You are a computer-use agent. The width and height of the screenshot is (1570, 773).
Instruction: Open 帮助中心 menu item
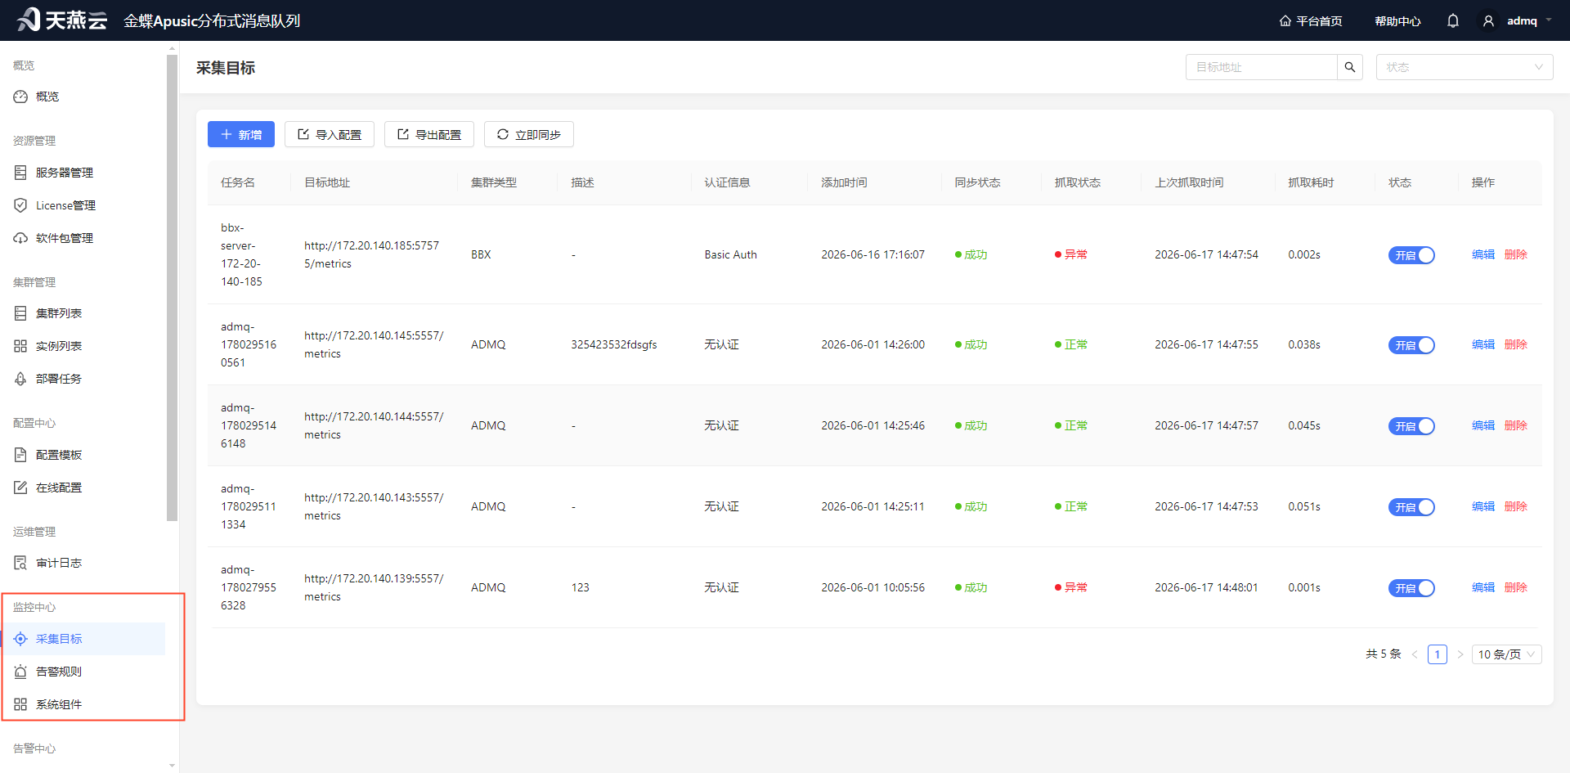coord(1397,20)
